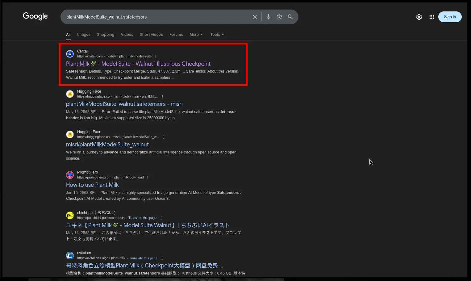Start voice search with the microphone icon

click(268, 17)
